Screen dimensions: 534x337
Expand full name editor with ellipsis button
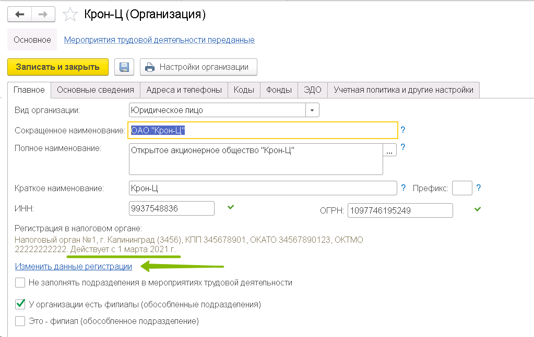click(x=390, y=151)
